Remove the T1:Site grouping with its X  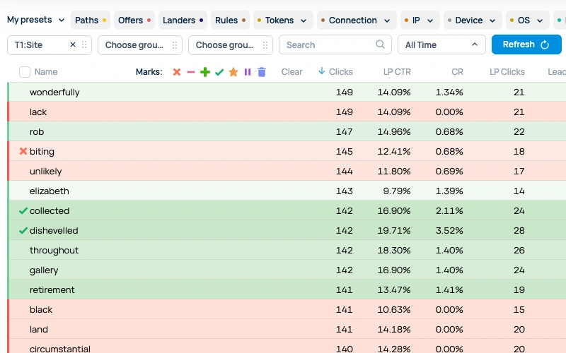(72, 44)
